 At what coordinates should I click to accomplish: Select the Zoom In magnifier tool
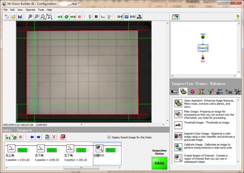coord(30,17)
